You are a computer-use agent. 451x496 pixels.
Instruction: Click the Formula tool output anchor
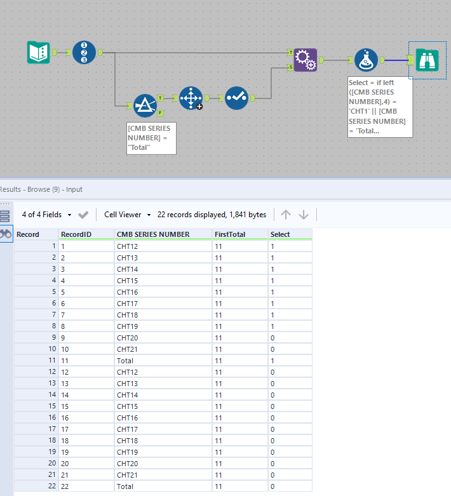(x=382, y=60)
